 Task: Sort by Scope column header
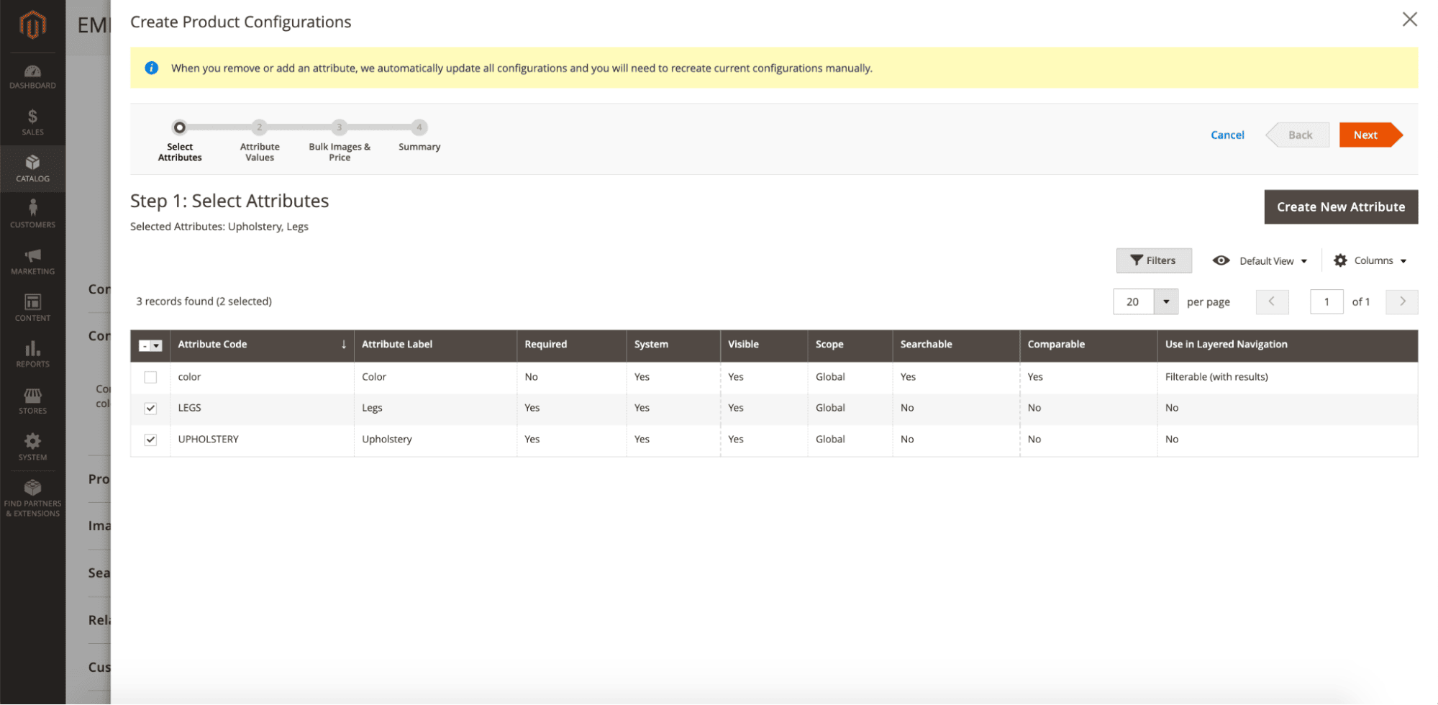tap(850, 345)
